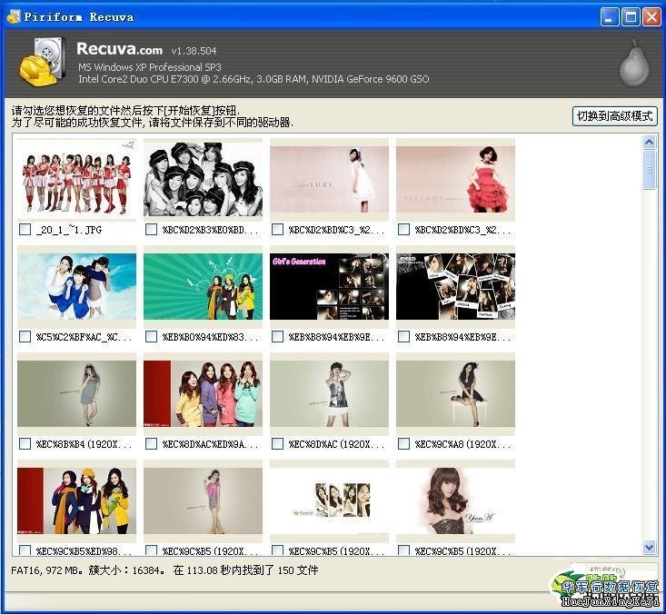666x614 pixels.
Task: Select the group-in-red-costumes thumbnail _20_1_~1.JPG
Action: [77, 178]
